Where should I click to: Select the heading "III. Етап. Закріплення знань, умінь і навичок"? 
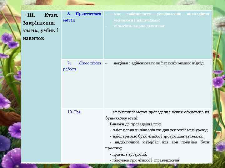point(41,26)
